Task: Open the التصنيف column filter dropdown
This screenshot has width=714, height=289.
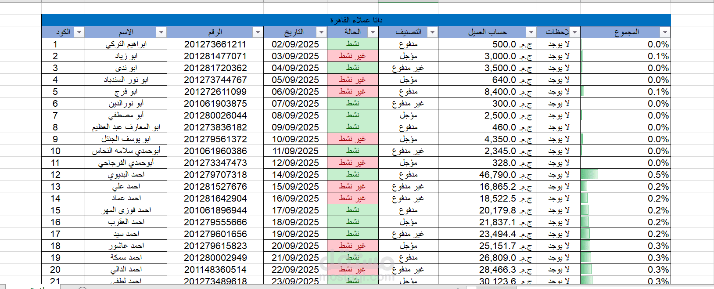Action: coord(432,33)
